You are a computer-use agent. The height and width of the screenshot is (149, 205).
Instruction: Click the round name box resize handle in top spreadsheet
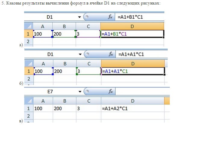click(x=87, y=17)
